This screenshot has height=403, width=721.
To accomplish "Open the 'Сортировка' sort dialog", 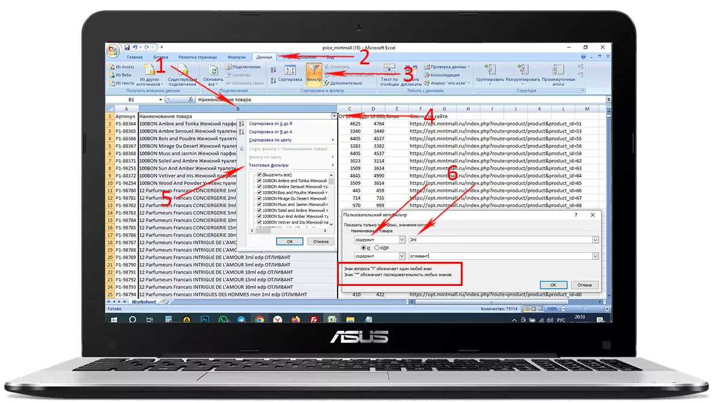I will coord(290,74).
